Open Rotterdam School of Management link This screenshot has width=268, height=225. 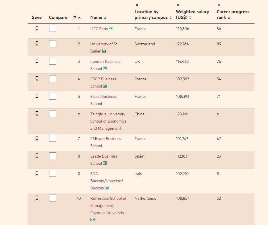108,205
